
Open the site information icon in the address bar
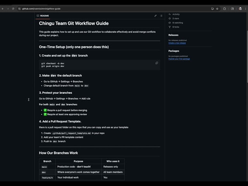pyautogui.click(x=19, y=9)
